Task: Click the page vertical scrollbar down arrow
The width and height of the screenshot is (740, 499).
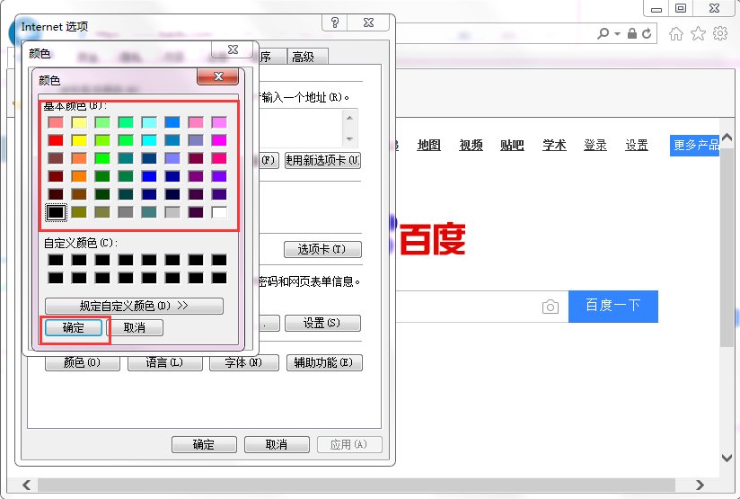Action: click(x=727, y=458)
